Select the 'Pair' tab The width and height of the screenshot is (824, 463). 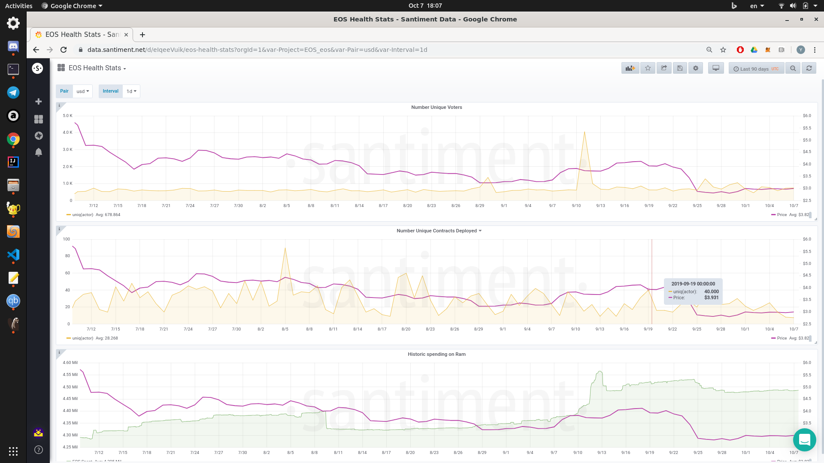64,91
